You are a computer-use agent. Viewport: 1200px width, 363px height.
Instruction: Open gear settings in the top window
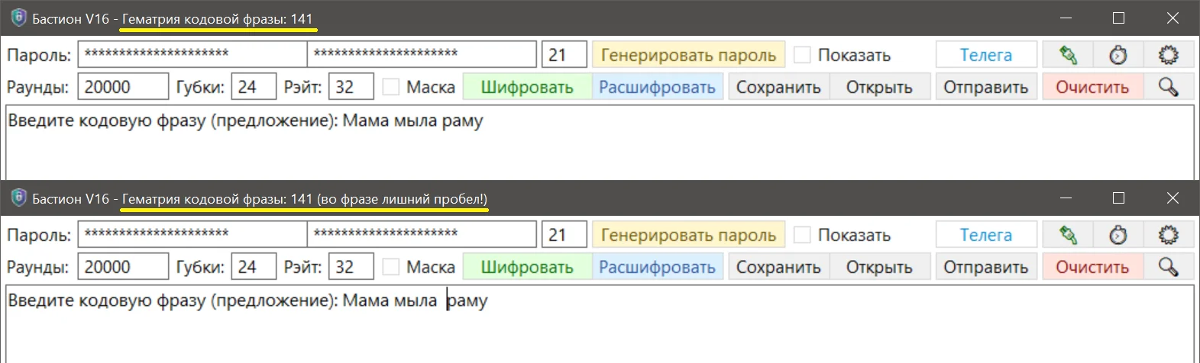1168,55
